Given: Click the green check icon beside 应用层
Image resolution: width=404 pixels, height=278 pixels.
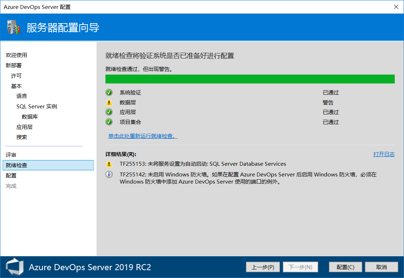Looking at the screenshot, I should (109, 112).
